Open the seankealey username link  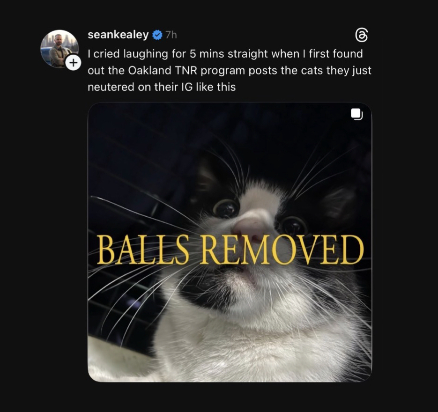[118, 35]
